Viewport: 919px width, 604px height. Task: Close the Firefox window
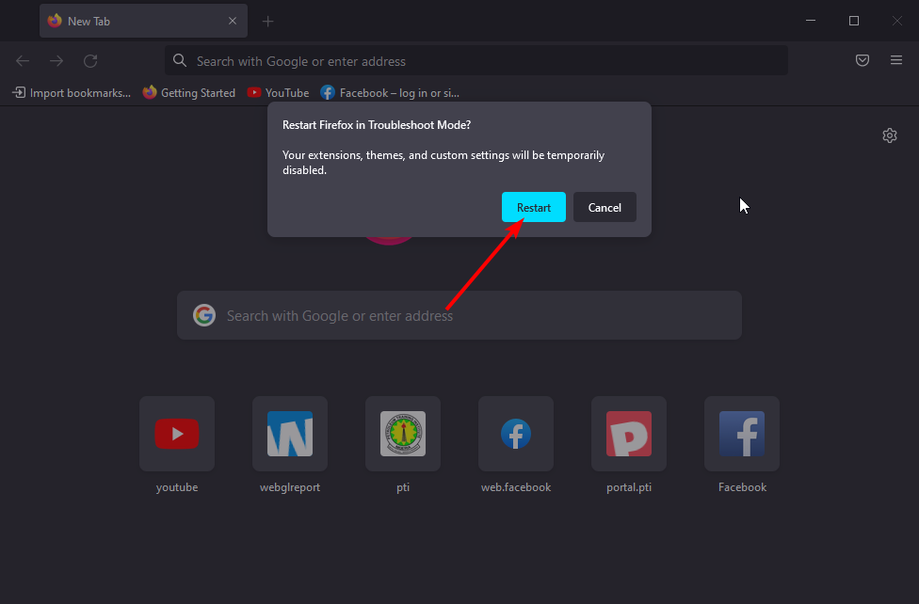(897, 21)
